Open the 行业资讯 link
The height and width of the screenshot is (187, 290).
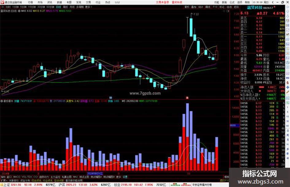48,180
